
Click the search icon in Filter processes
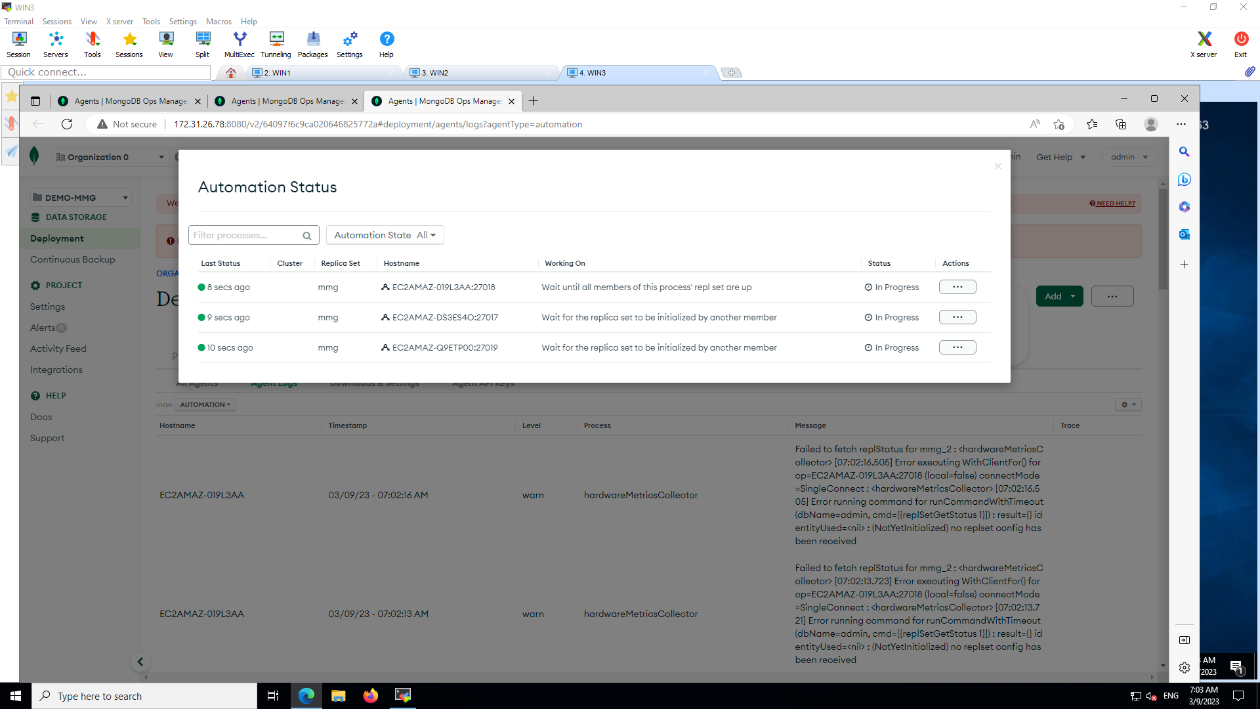point(307,236)
